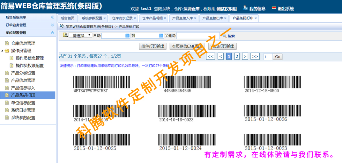
Task: Click the My Info user icon
Action: click(x=245, y=8)
